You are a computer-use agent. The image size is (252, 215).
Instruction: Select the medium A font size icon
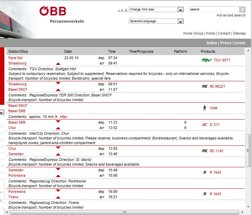(x=122, y=11)
